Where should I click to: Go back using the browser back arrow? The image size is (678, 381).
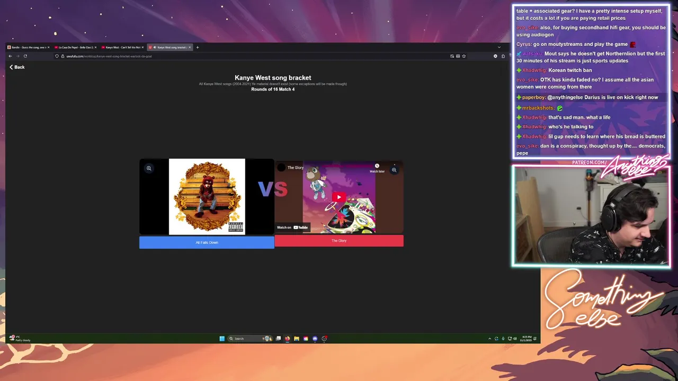(10, 56)
